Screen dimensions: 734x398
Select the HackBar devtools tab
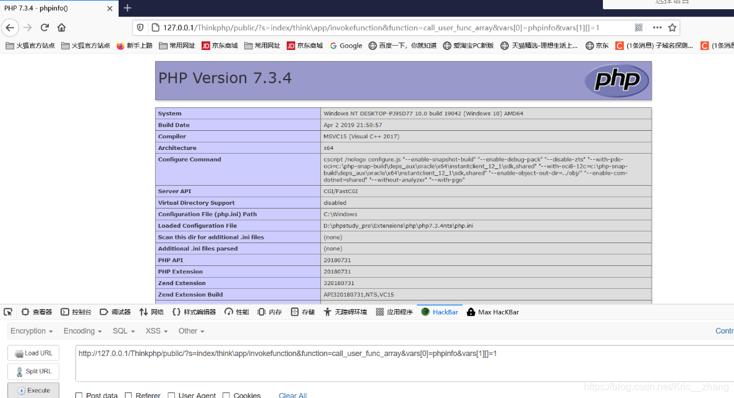pyautogui.click(x=440, y=312)
